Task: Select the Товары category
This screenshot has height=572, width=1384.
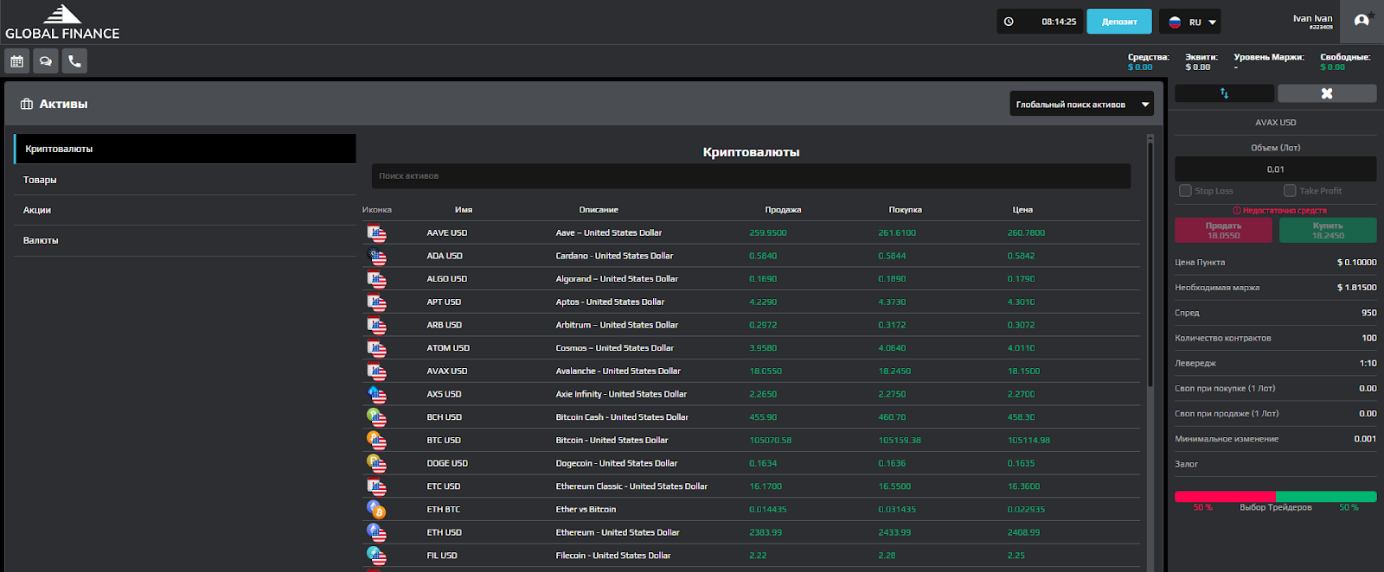Action: (185, 180)
